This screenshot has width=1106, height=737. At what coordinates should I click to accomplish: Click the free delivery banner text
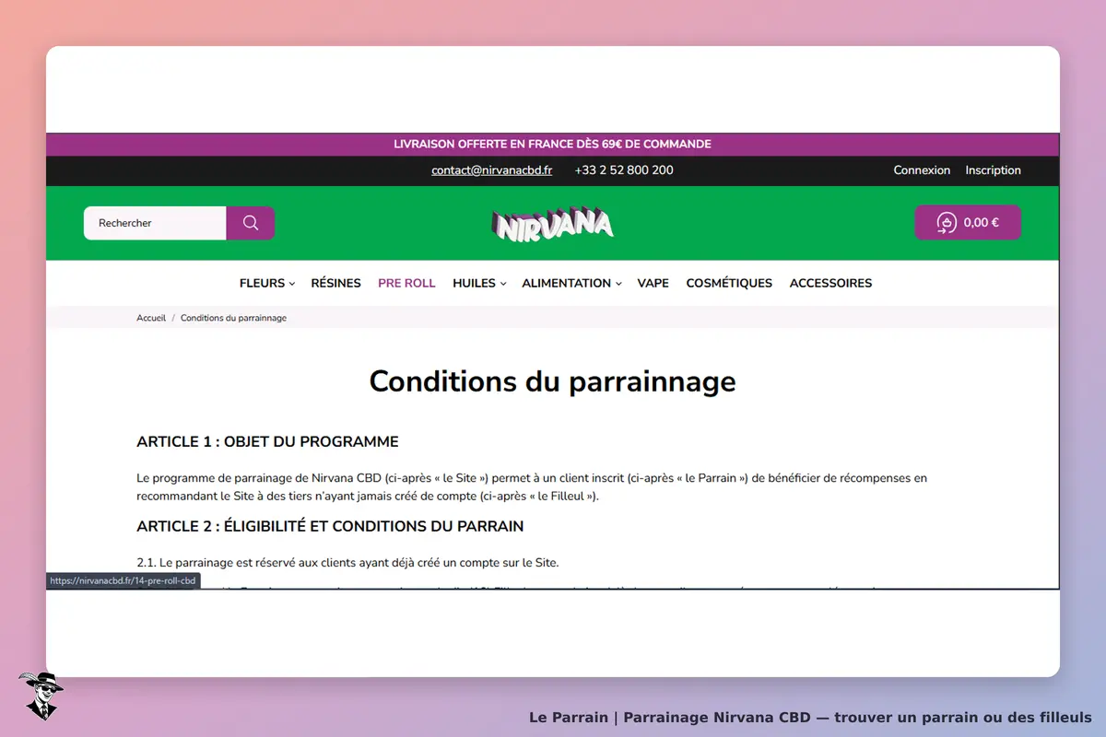click(x=553, y=145)
